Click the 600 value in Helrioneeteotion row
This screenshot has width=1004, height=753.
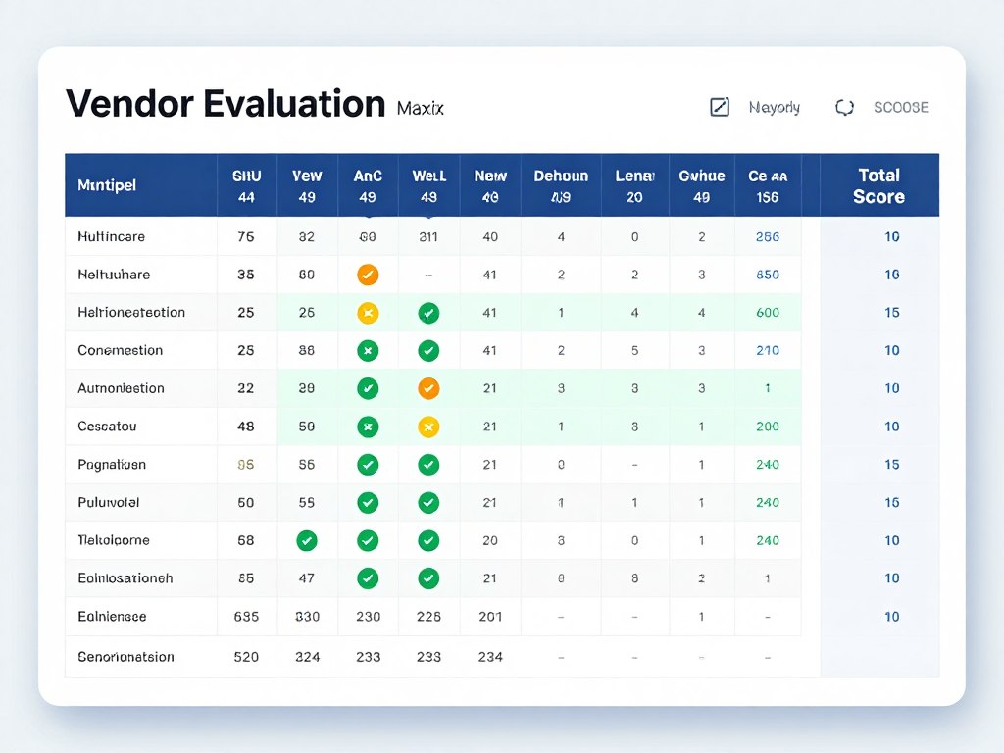768,313
